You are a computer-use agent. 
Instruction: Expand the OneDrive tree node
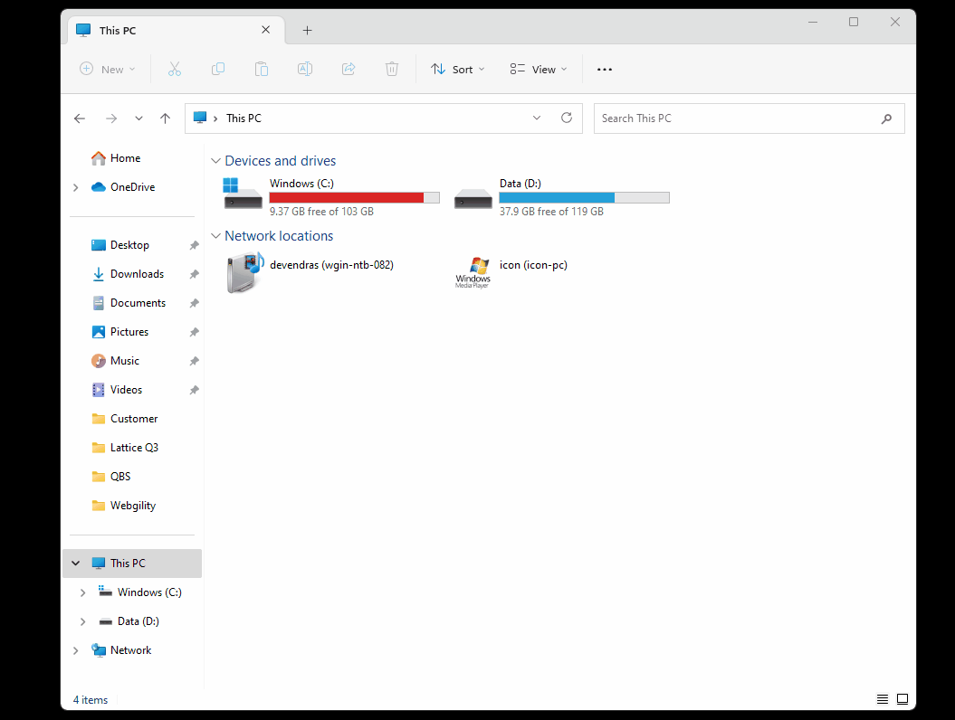pos(75,187)
